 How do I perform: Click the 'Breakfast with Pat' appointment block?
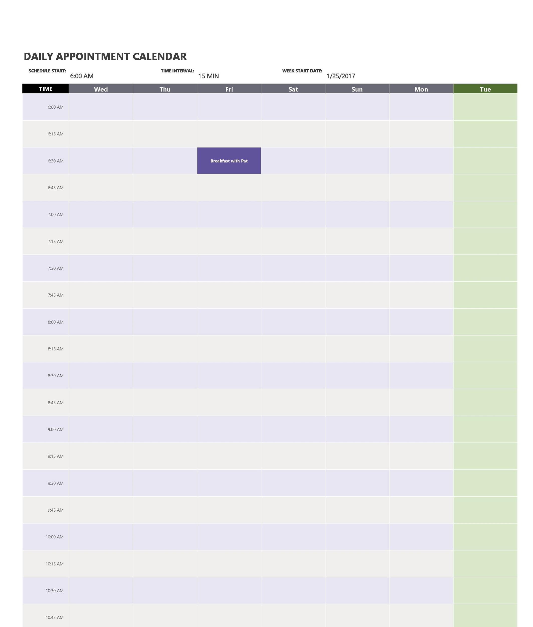(x=229, y=160)
